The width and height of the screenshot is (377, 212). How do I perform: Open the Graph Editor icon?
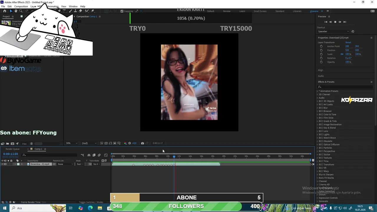point(106,155)
